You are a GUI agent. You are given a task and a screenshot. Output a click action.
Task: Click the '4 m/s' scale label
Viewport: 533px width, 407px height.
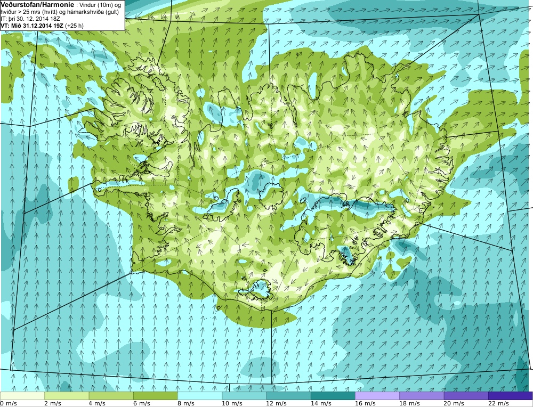click(98, 403)
